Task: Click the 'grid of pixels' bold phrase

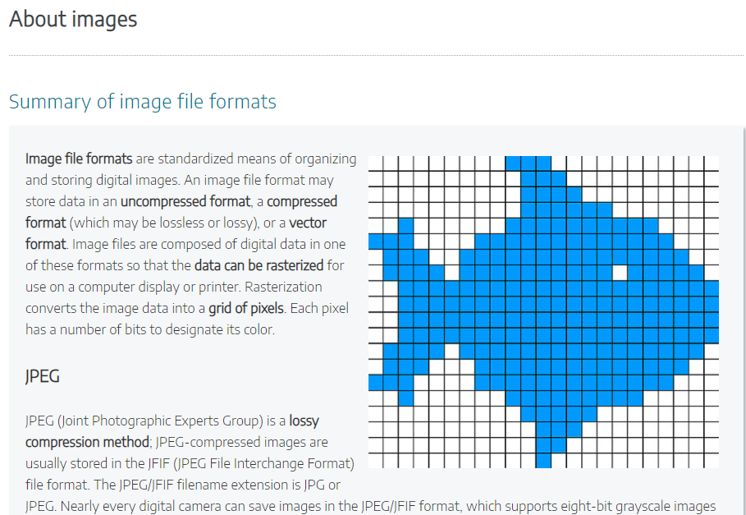Action: [246, 308]
